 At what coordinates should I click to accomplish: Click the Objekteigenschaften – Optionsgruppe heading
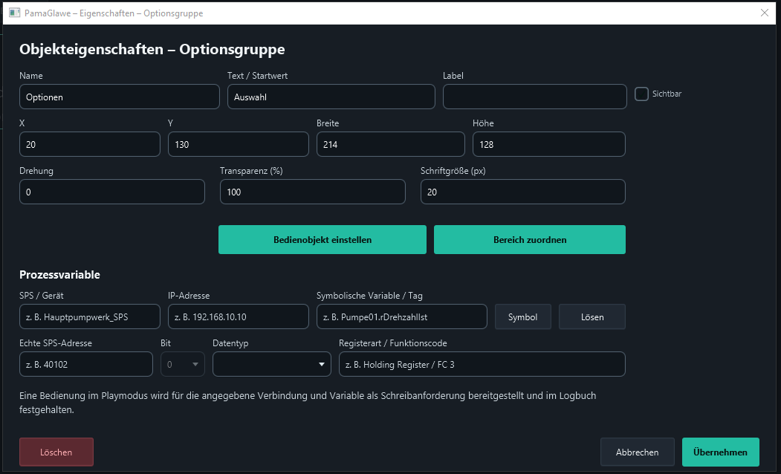coord(152,49)
